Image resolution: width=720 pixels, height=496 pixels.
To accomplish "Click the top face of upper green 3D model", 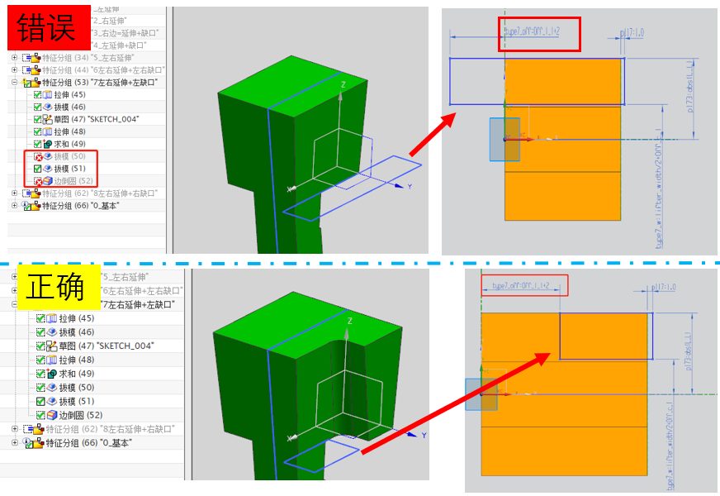I will (x=293, y=87).
